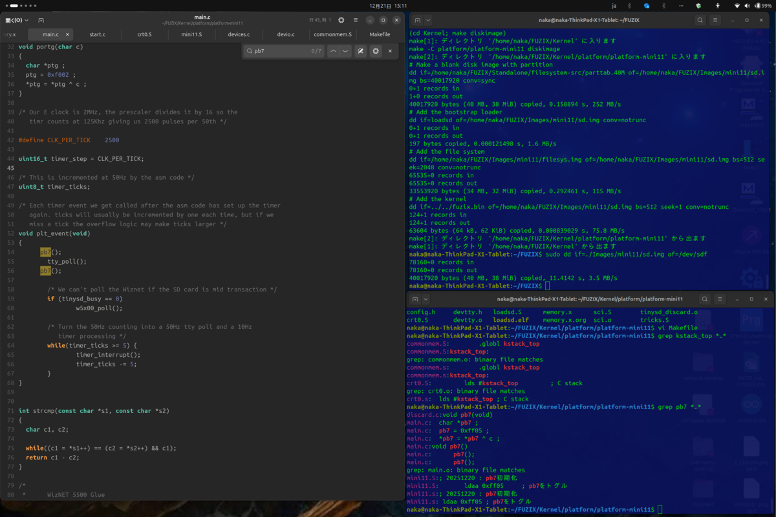Screen dimensions: 776x517
Task: Create a new document tab in the editor
Action: click(41, 20)
